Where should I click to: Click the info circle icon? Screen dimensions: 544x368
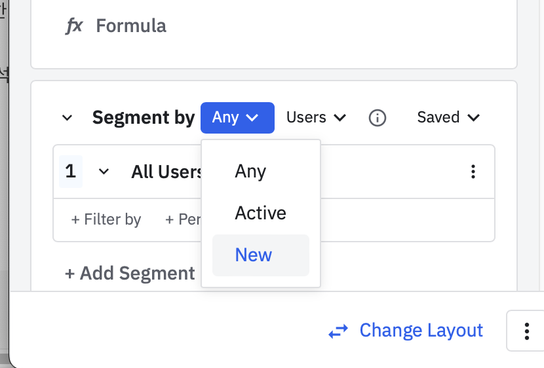click(x=378, y=118)
